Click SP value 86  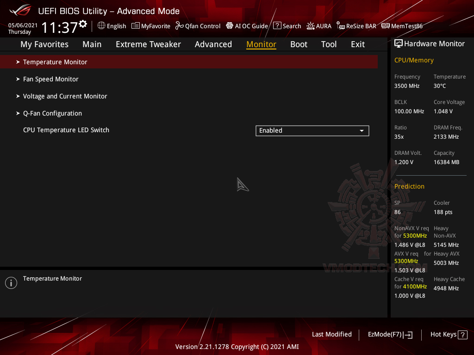click(397, 212)
